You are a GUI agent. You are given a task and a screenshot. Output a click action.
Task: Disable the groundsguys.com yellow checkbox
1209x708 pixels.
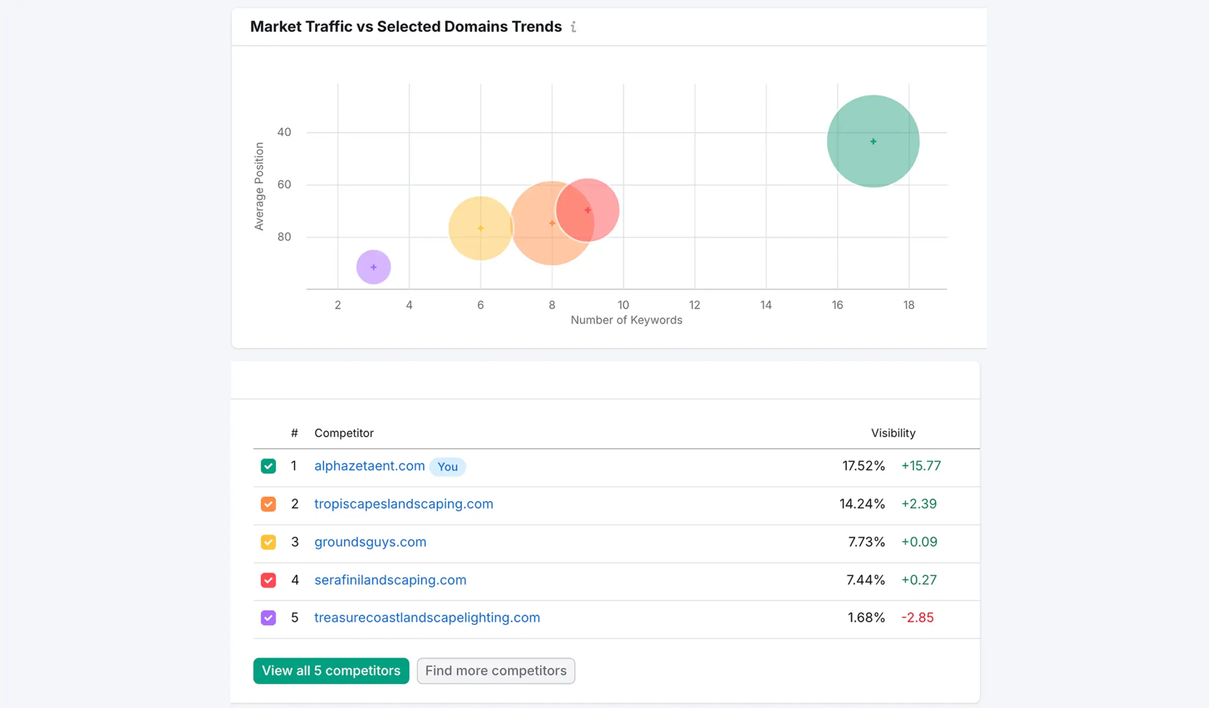(268, 542)
